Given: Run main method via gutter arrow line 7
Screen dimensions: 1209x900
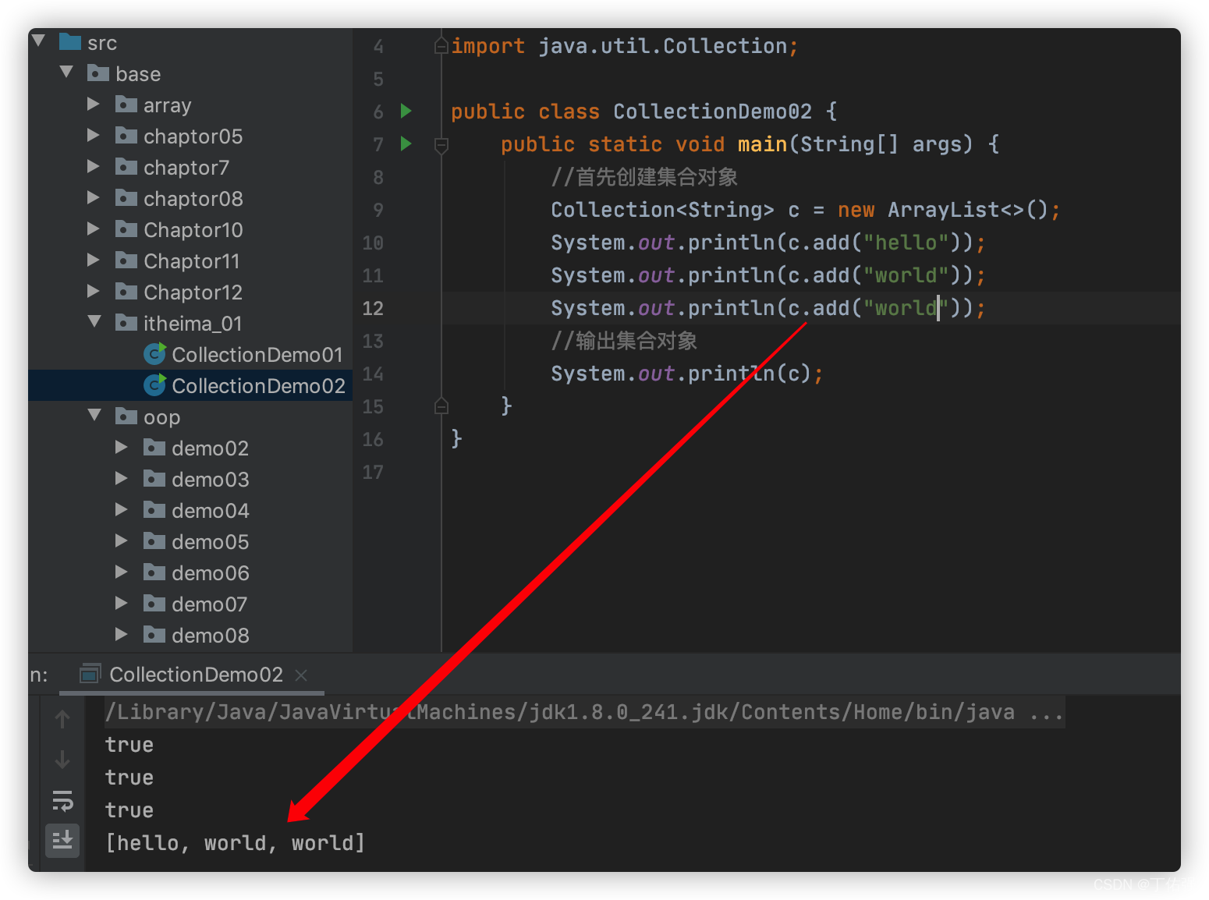Looking at the screenshot, I should pos(406,144).
